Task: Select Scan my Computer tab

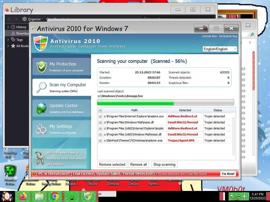Action: pyautogui.click(x=62, y=87)
